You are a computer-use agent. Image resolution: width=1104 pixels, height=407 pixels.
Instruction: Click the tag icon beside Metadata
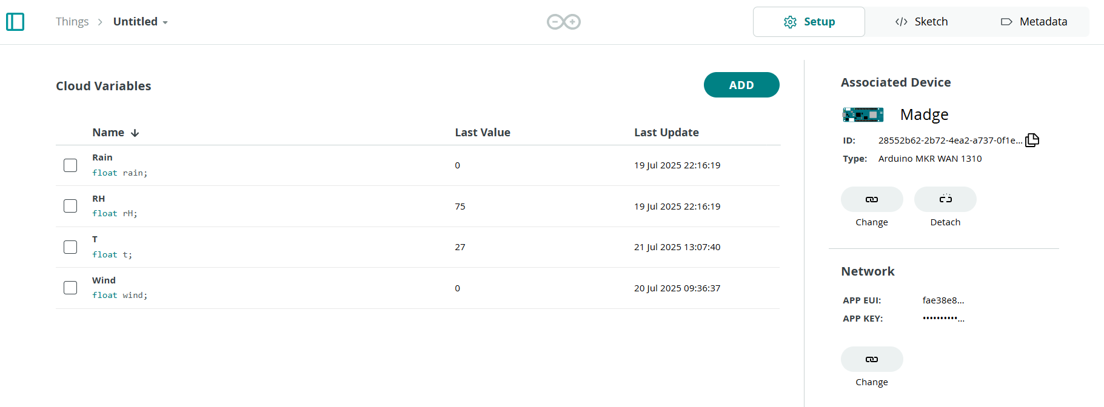(x=1006, y=21)
